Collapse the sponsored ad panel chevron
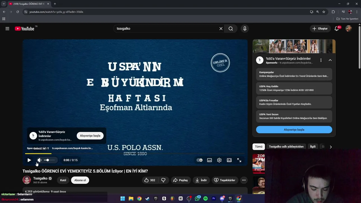Viewport: 361px width, 203px height. tap(330, 60)
